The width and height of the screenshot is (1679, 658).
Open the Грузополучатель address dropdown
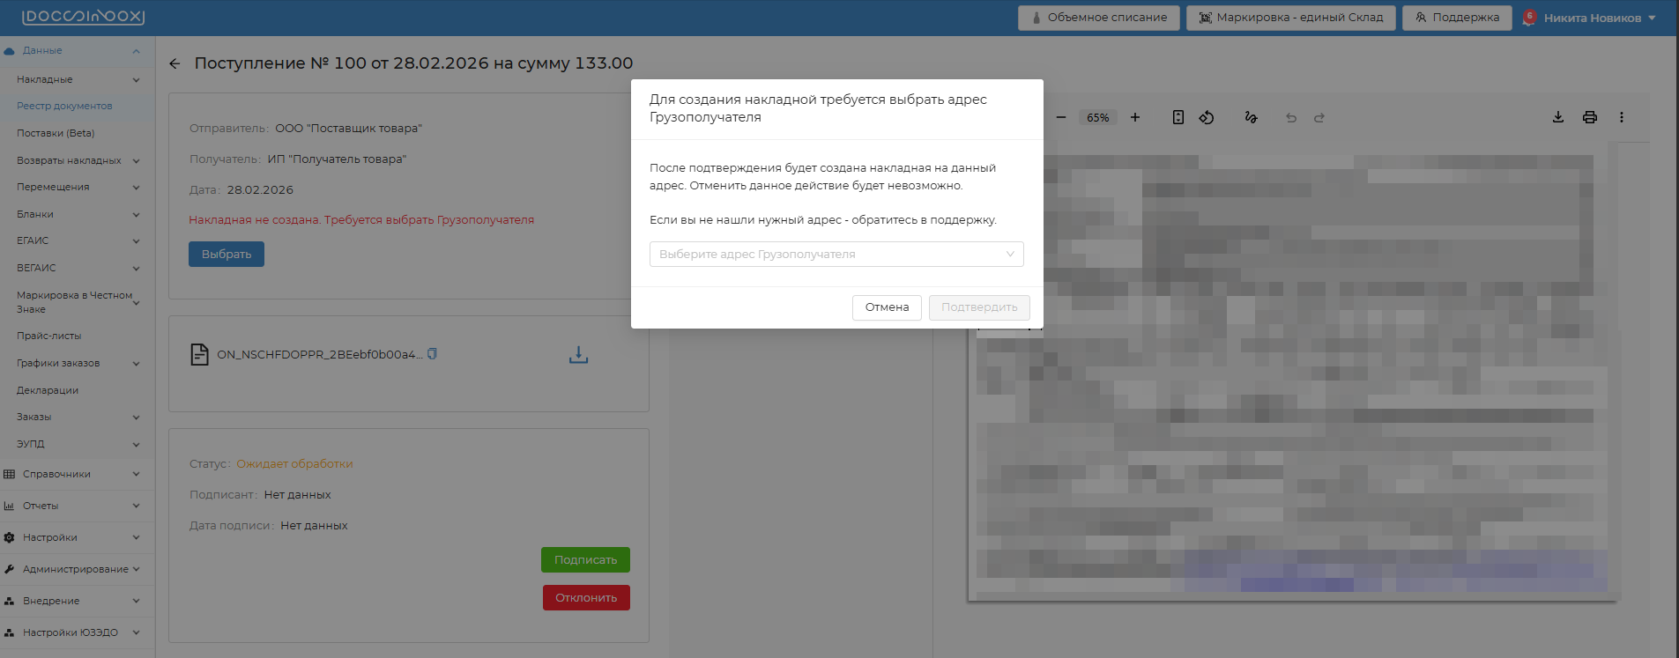click(x=836, y=255)
